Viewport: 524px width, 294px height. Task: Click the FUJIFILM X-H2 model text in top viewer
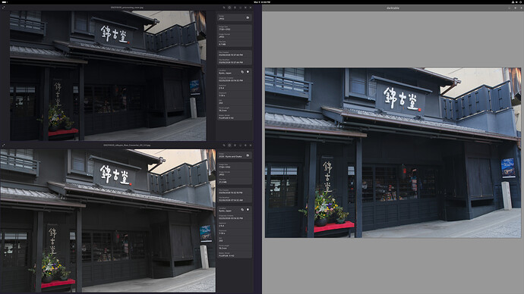pos(226,118)
